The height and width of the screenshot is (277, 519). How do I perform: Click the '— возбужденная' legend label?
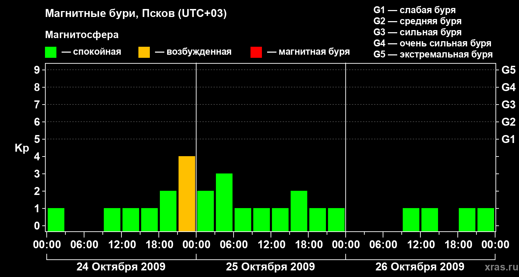pos(193,52)
